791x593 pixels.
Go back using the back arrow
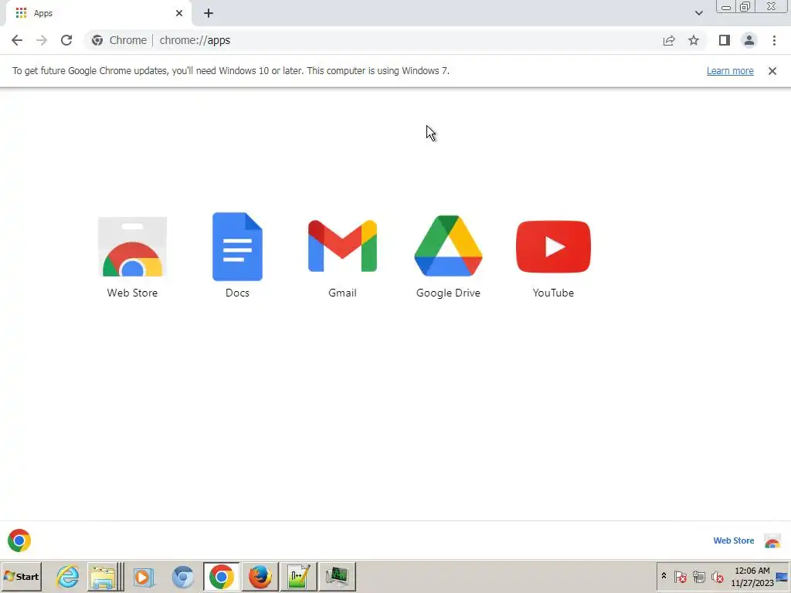coord(17,40)
